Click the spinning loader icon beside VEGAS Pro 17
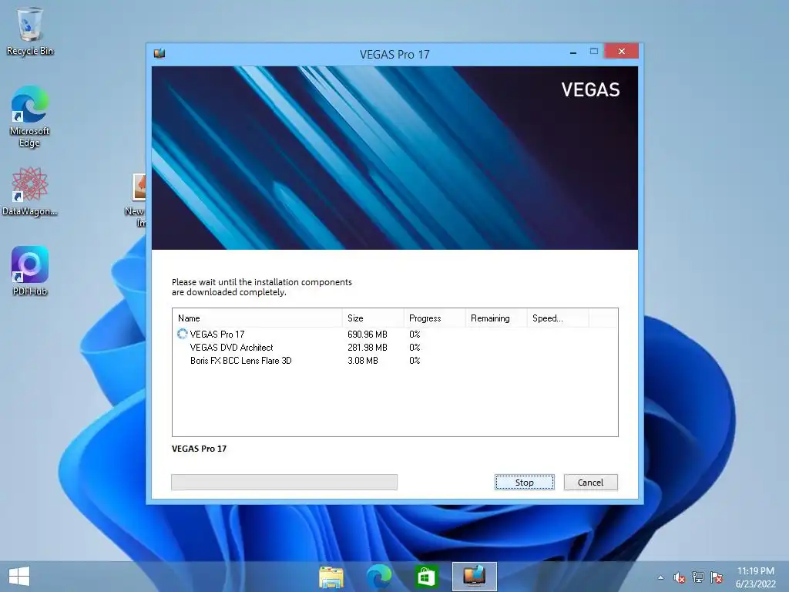 (x=182, y=334)
